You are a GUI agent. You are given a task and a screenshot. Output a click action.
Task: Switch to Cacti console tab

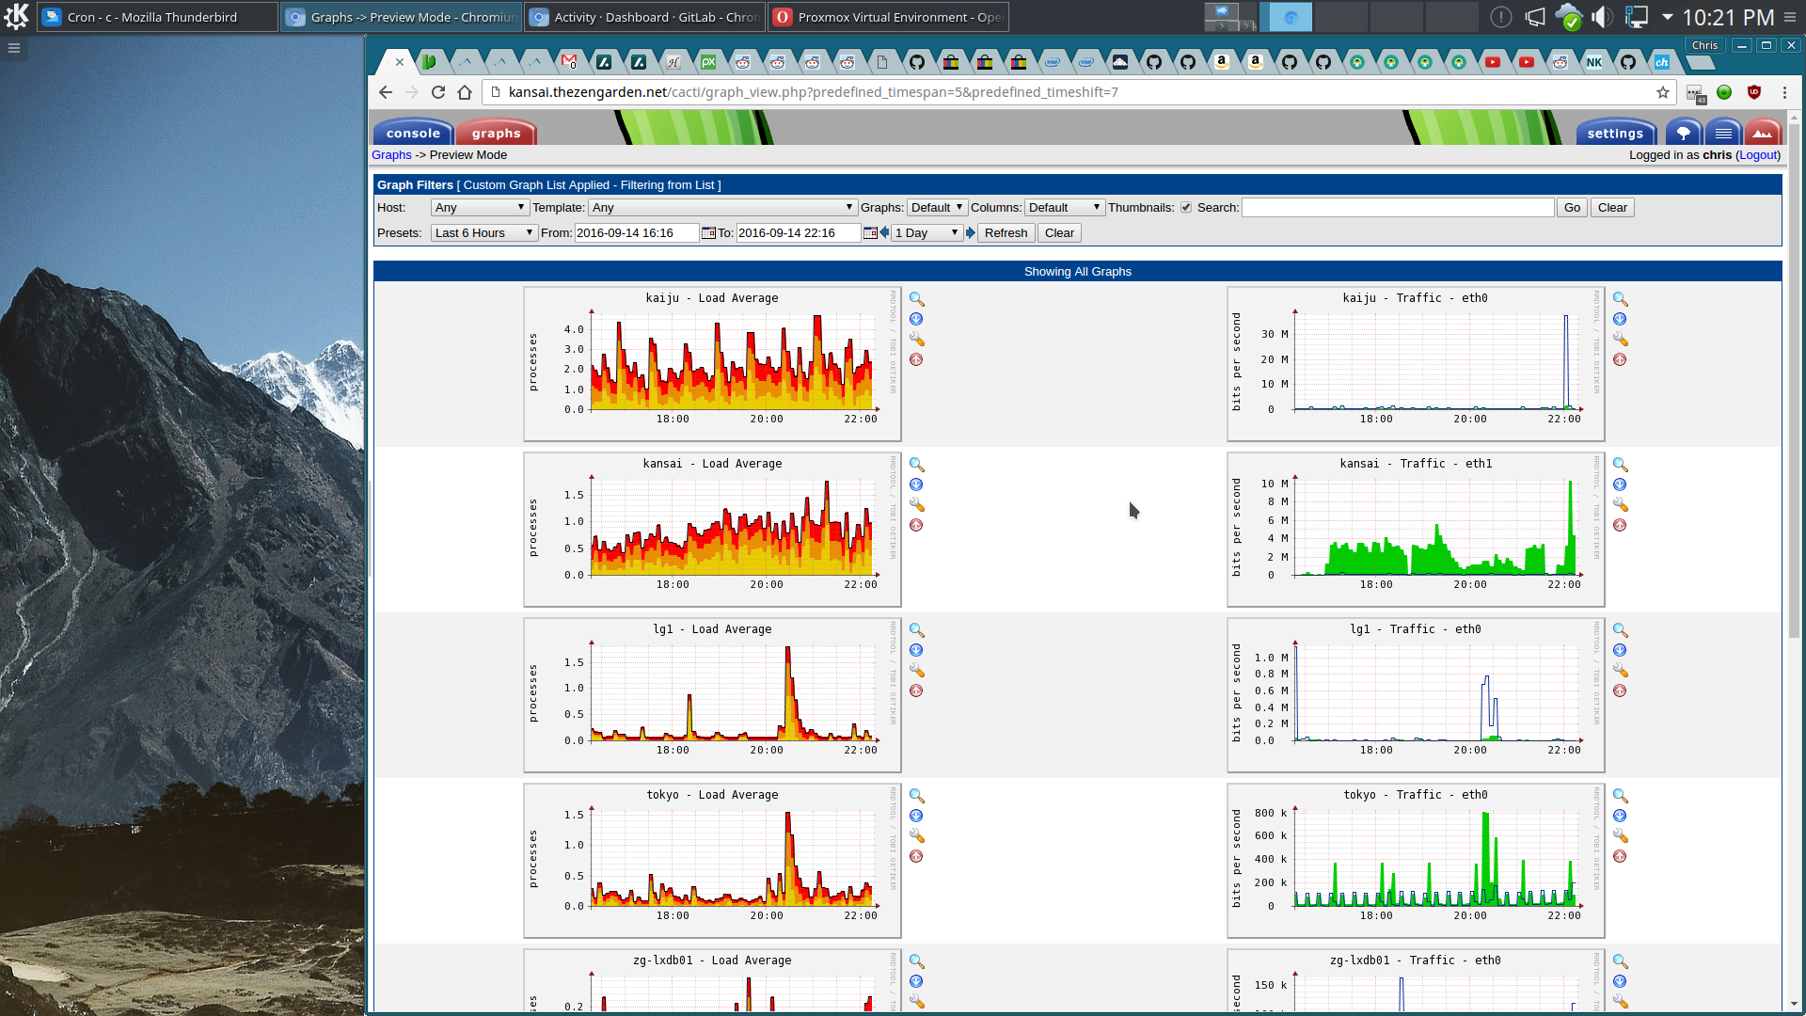413,133
